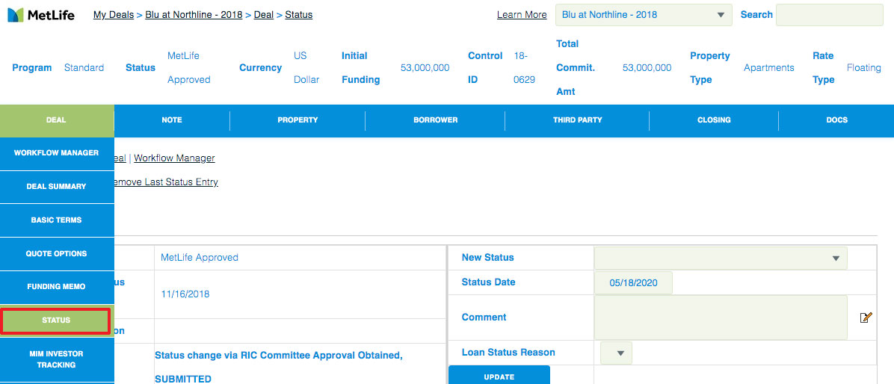Select the 11/16/2018 date value
The width and height of the screenshot is (894, 384).
[185, 294]
